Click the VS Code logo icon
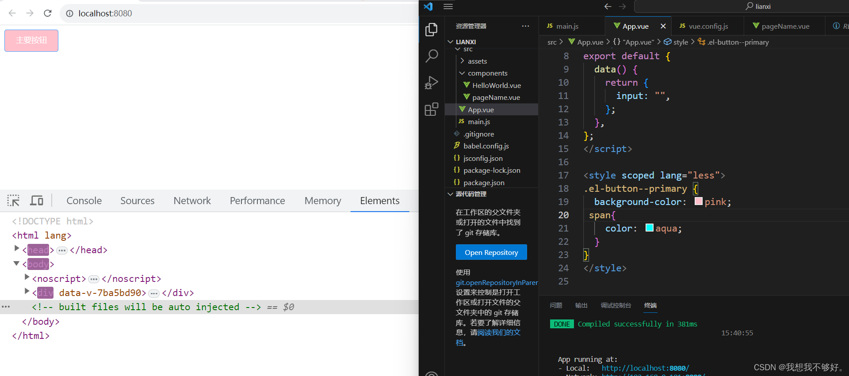Image resolution: width=849 pixels, height=376 pixels. [x=428, y=6]
